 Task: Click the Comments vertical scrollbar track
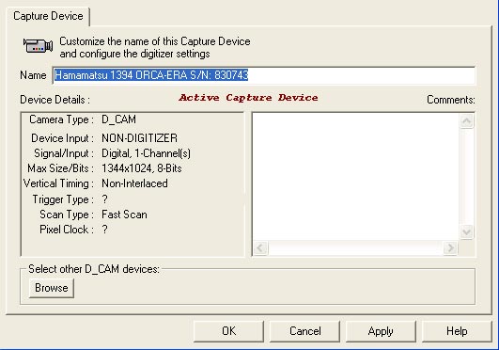(x=467, y=177)
